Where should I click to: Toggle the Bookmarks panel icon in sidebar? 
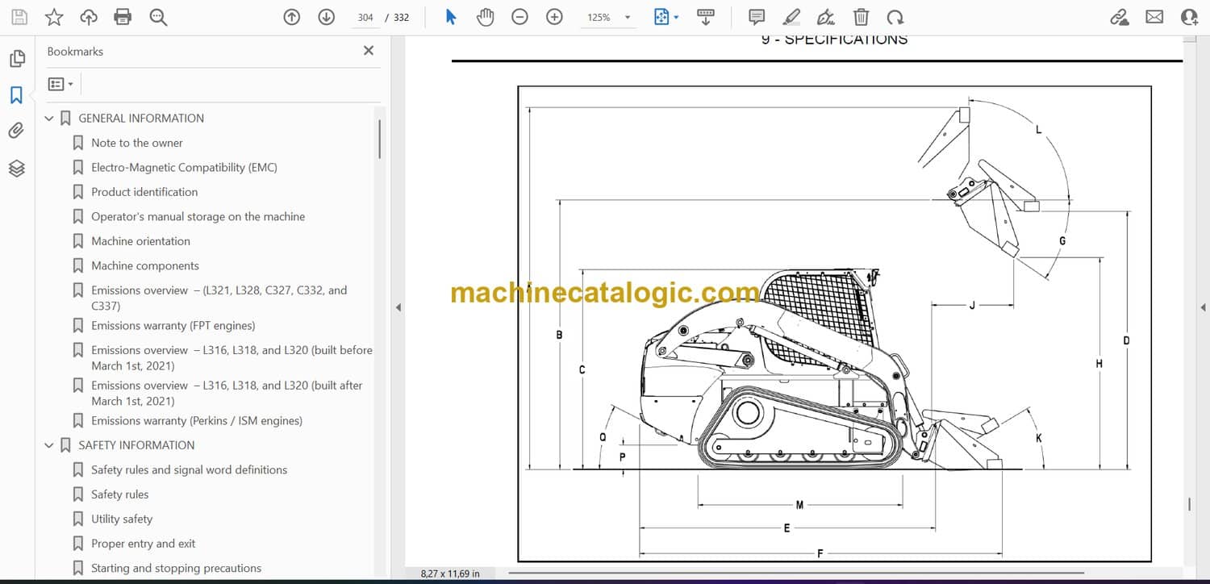pyautogui.click(x=16, y=95)
